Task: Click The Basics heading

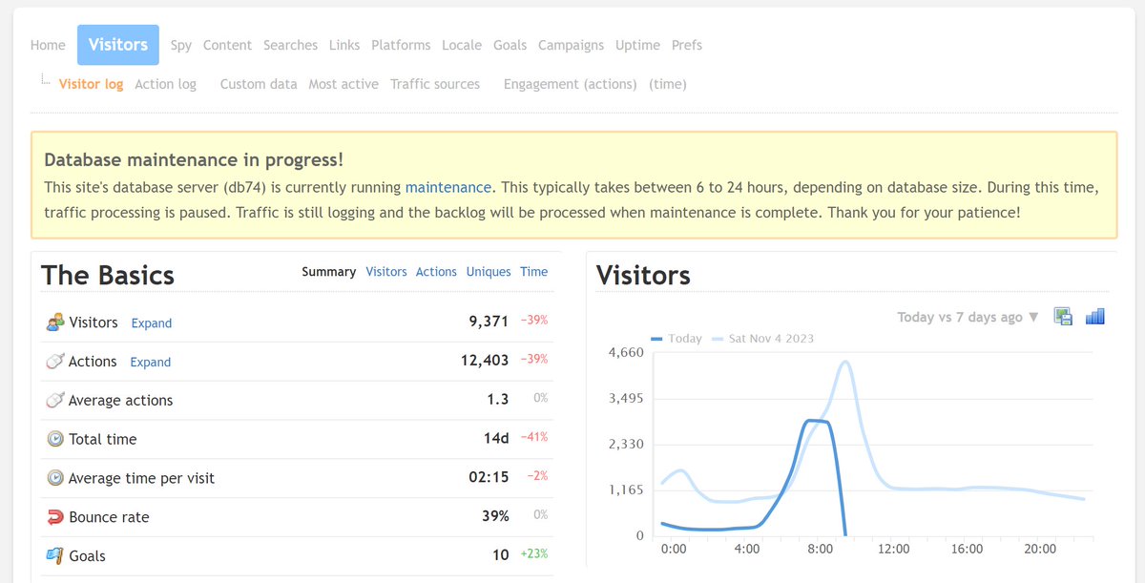Action: coord(108,275)
